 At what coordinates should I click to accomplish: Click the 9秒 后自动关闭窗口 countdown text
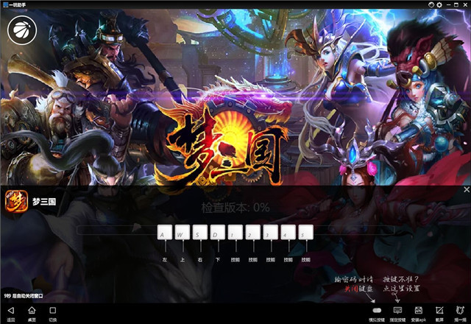pos(24,296)
